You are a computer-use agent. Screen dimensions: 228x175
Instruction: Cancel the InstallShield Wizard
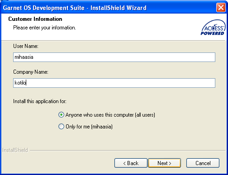pyautogui.click(x=203, y=163)
